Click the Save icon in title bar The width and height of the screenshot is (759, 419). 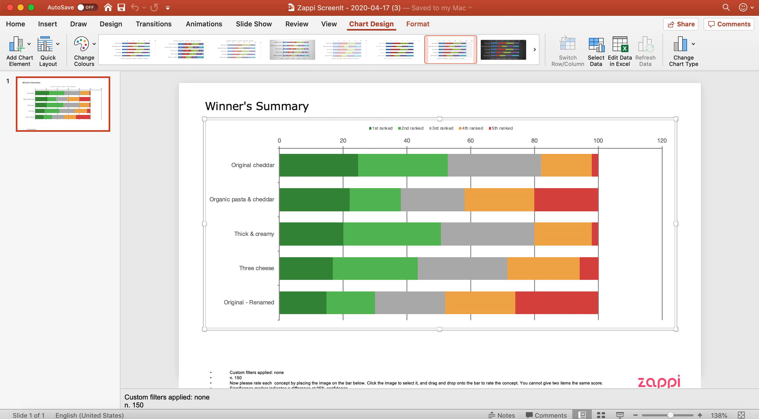[121, 8]
